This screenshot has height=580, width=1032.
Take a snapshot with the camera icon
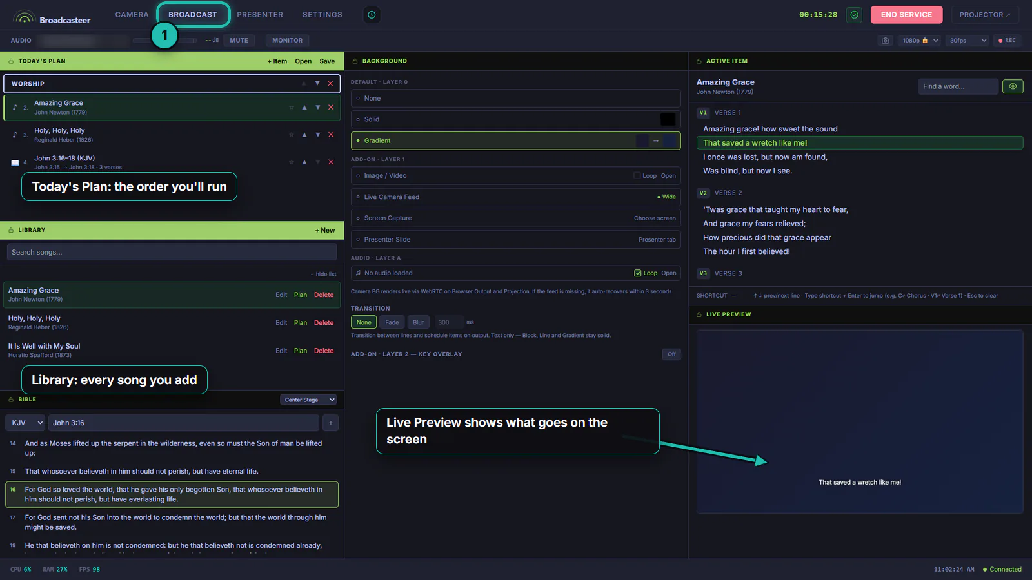pyautogui.click(x=886, y=41)
